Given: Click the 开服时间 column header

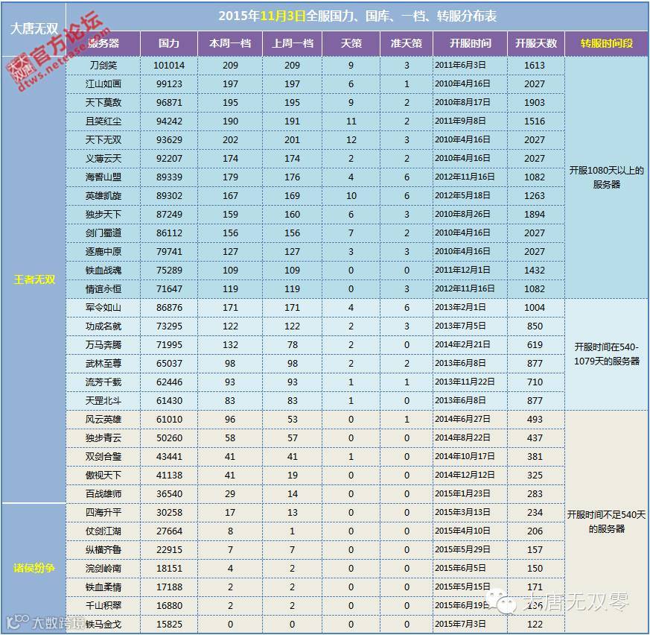Looking at the screenshot, I should (x=470, y=43).
